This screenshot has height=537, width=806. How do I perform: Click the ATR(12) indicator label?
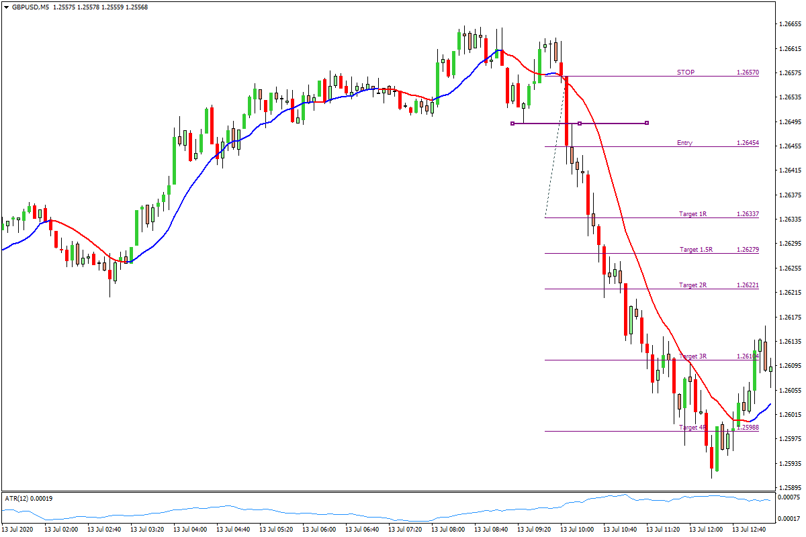coord(19,498)
